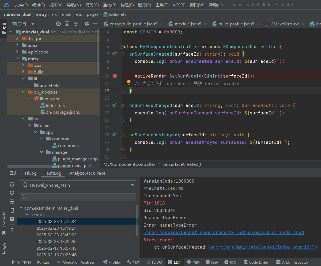Click the lightbulb quick-fix icon

[x=129, y=82]
